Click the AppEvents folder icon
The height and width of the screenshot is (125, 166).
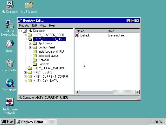[x=35, y=43]
